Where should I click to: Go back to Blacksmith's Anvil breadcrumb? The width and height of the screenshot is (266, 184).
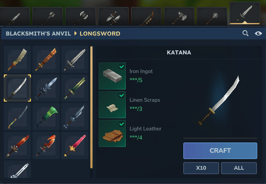(38, 34)
